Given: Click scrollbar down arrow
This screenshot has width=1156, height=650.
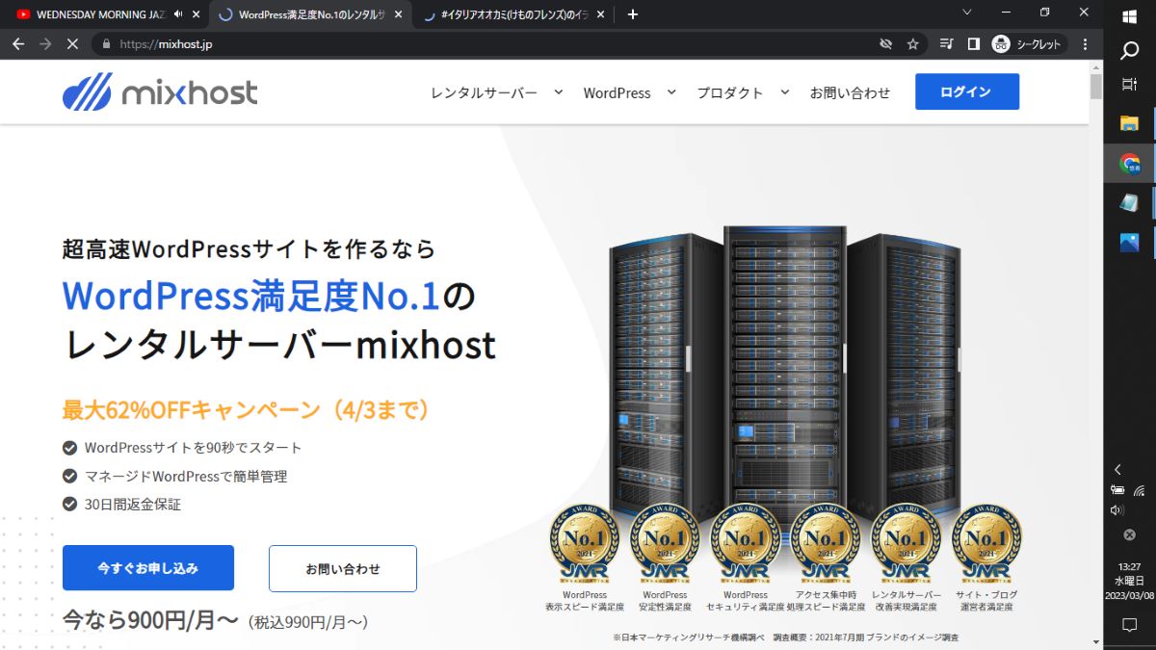Looking at the screenshot, I should pyautogui.click(x=1096, y=642).
